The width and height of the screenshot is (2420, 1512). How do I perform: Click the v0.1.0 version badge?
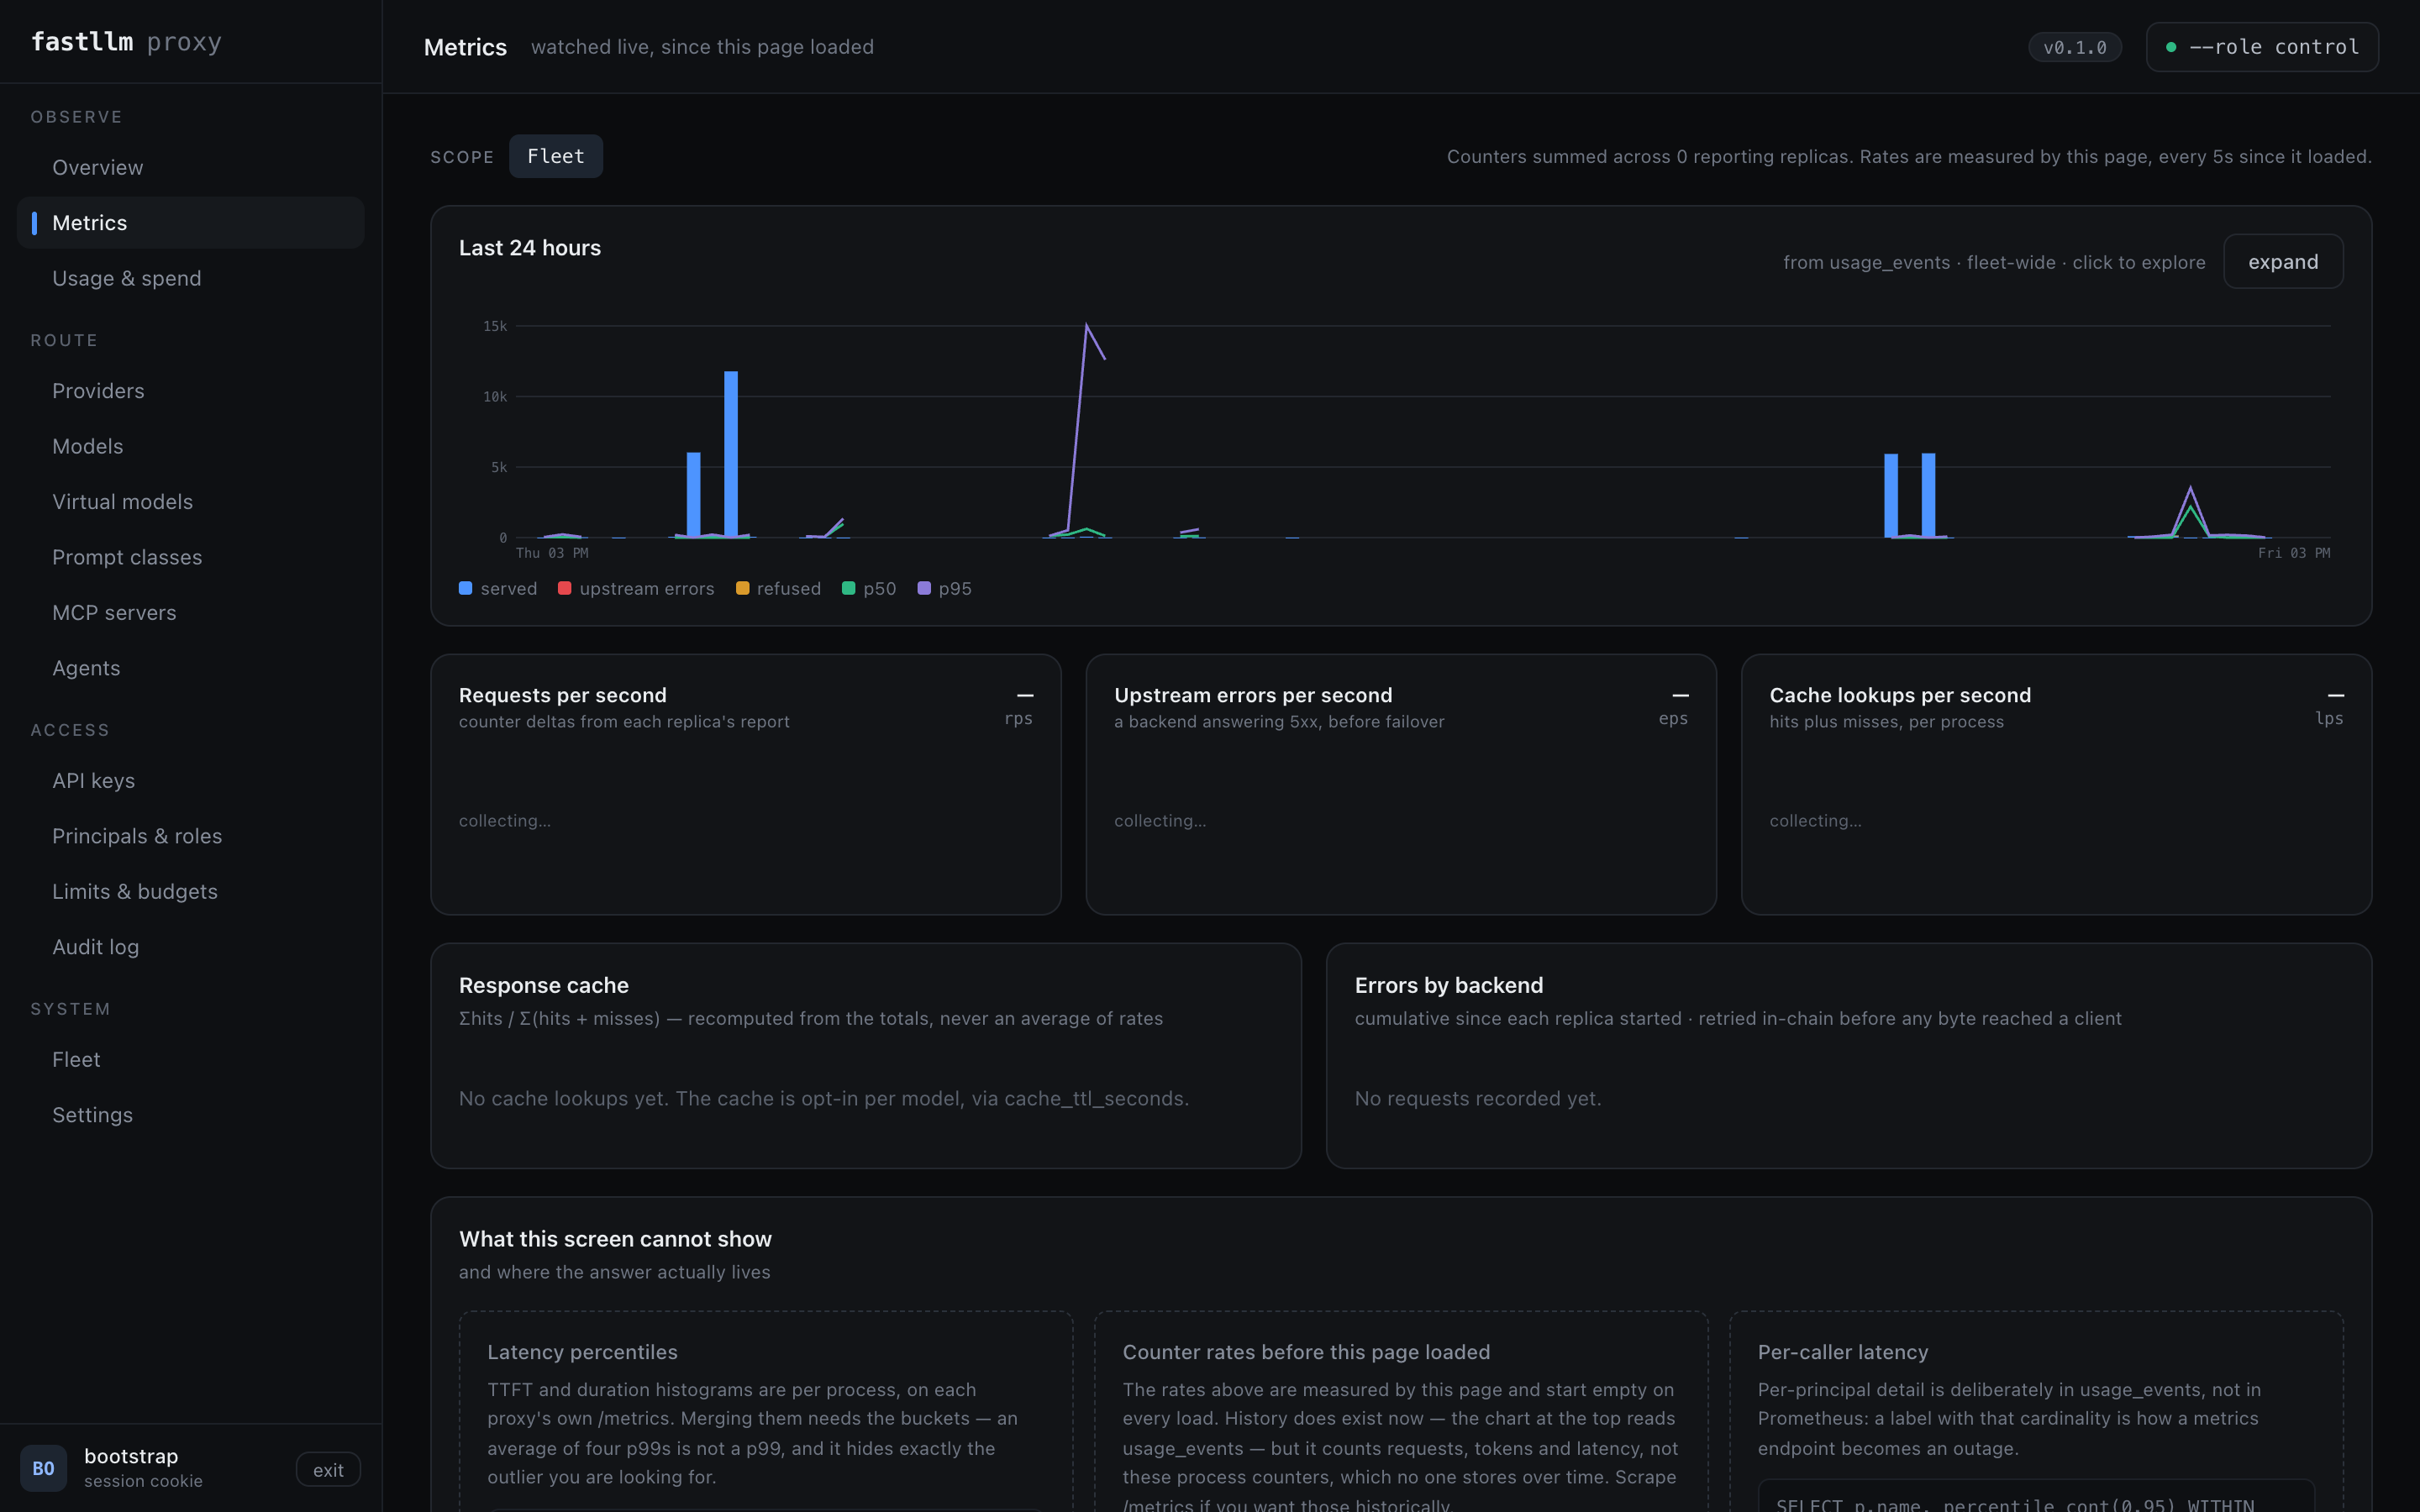coord(2075,47)
